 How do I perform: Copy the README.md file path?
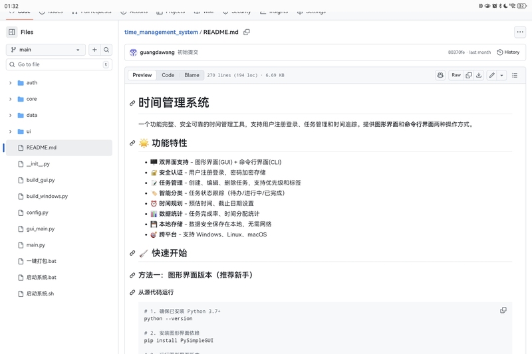coord(247,32)
